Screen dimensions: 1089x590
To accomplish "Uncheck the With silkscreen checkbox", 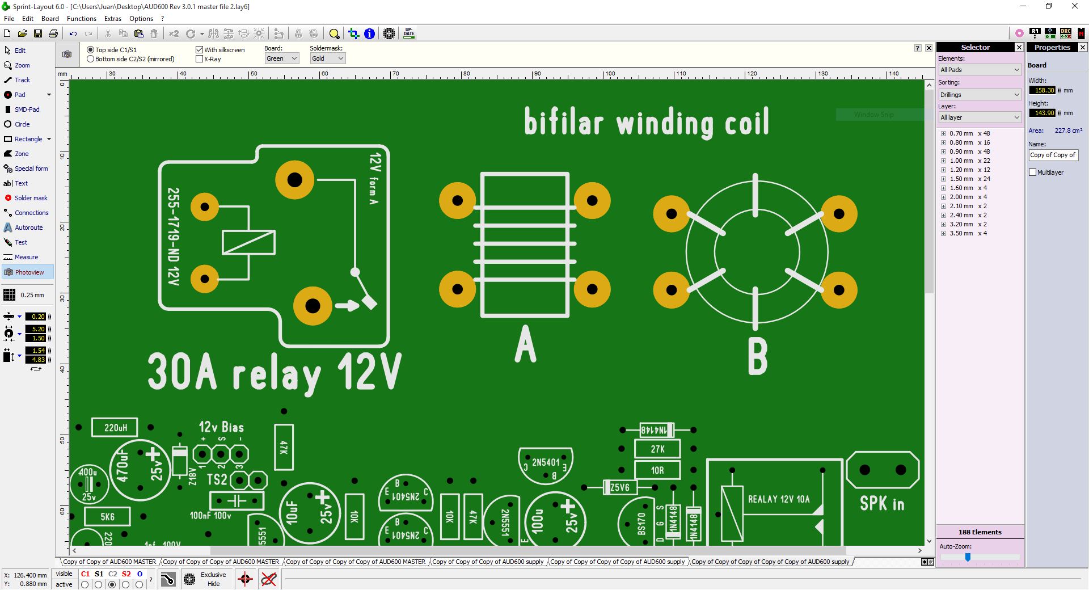I will tap(199, 50).
